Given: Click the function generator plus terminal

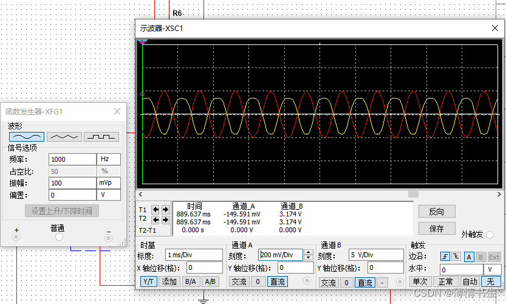Looking at the screenshot, I should pyautogui.click(x=16, y=237).
